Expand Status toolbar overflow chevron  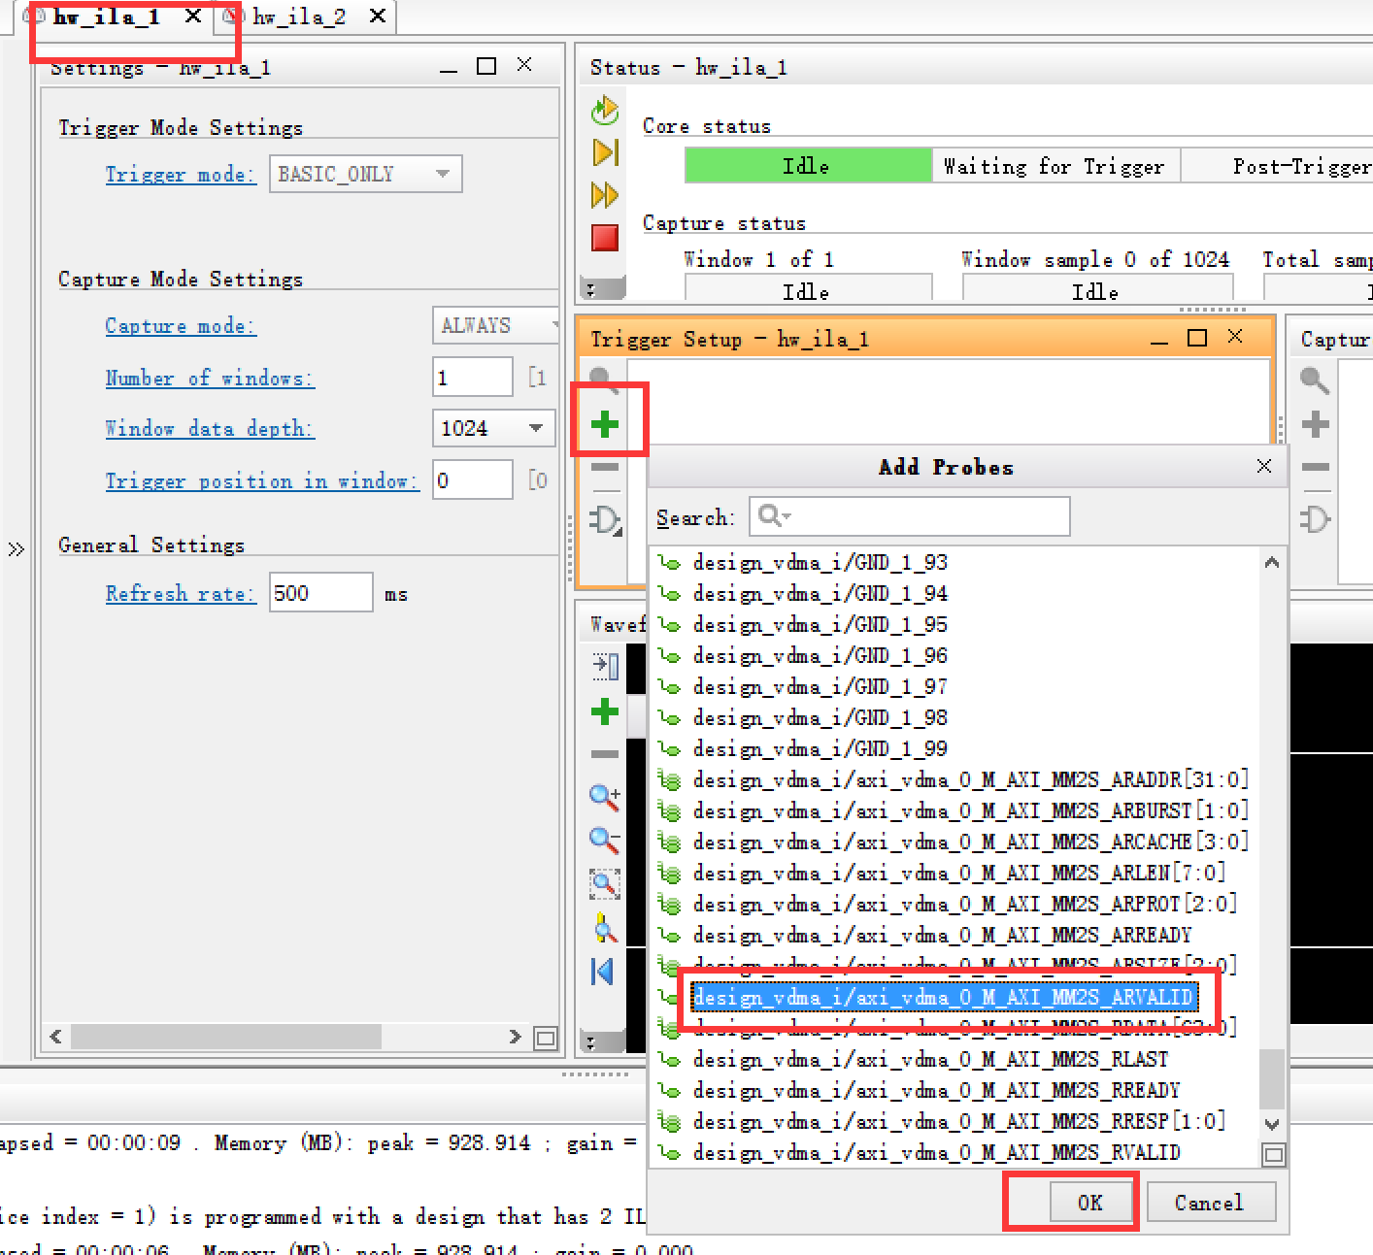[x=591, y=288]
